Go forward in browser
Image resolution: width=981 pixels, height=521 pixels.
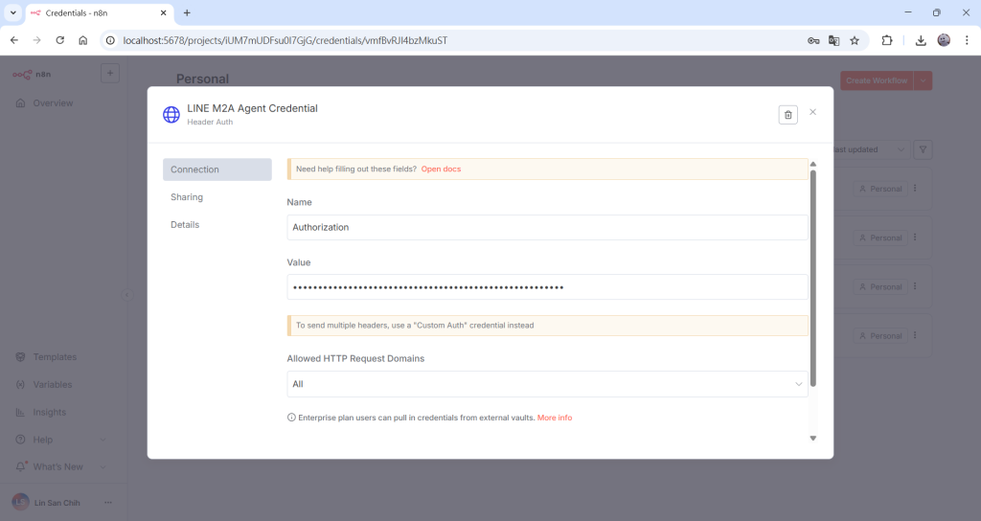(37, 40)
